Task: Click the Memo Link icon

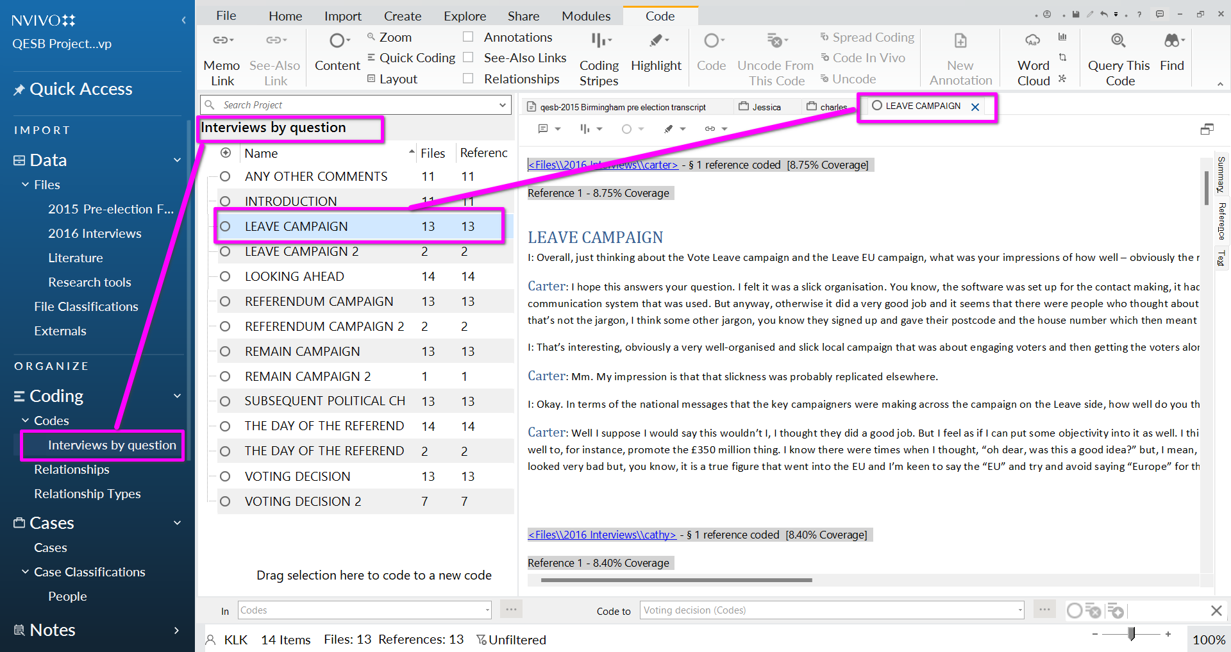Action: [x=222, y=41]
